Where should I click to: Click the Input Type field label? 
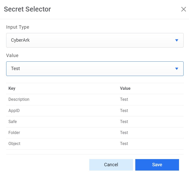(x=18, y=27)
